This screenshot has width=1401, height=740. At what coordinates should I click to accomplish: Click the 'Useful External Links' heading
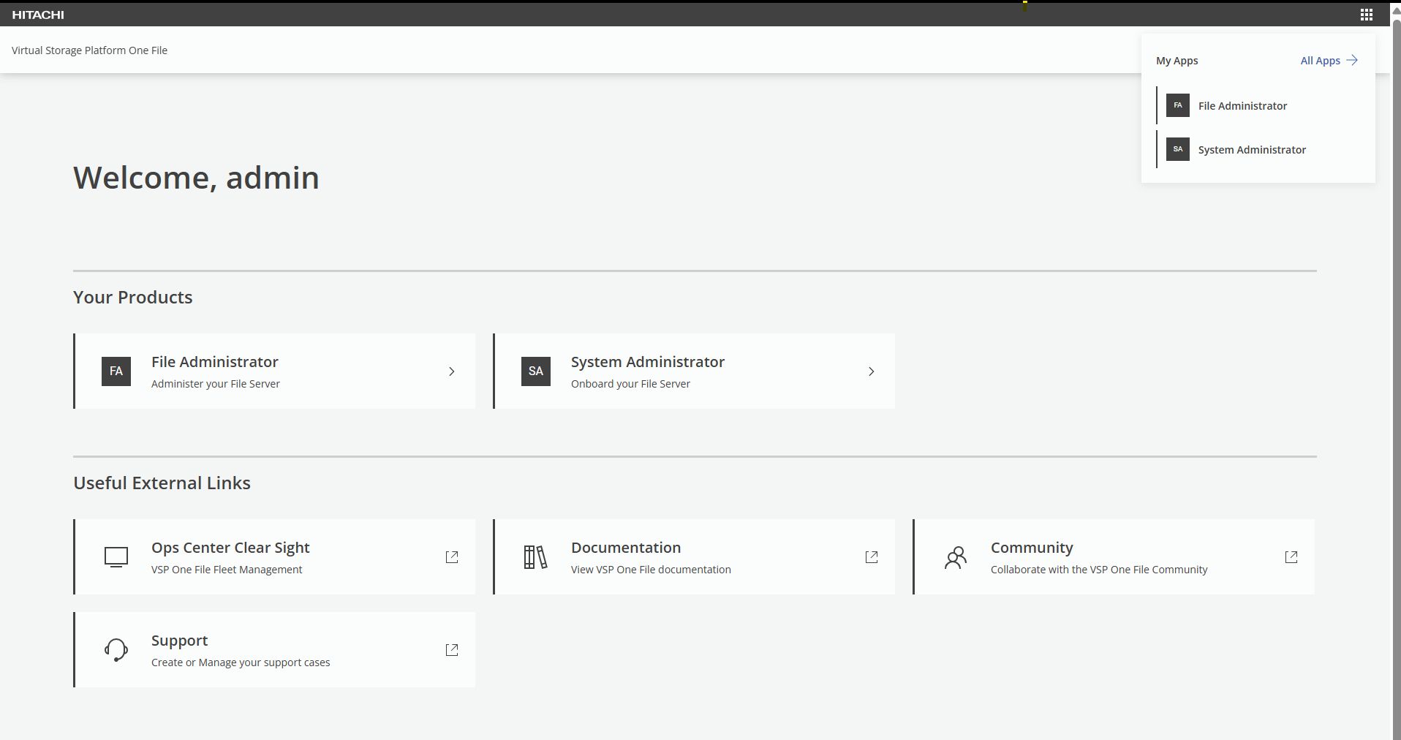click(162, 483)
